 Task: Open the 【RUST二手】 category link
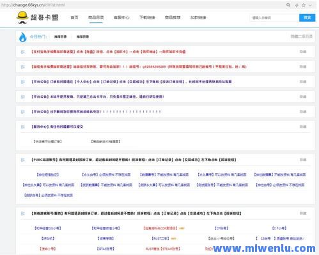160,238
